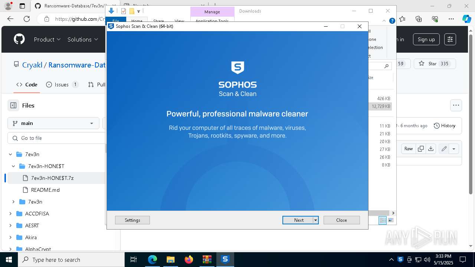
Task: Switch Explorer to details view icon
Action: (x=383, y=220)
